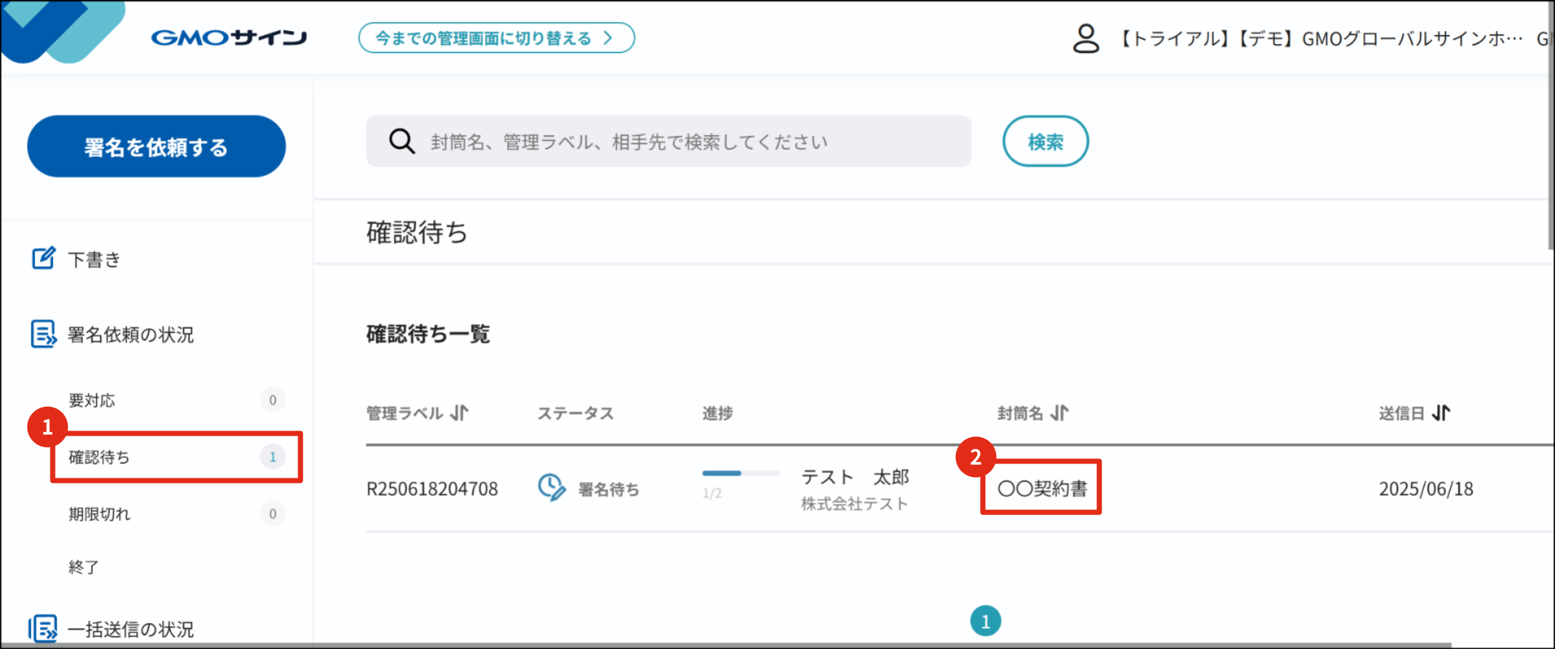Image resolution: width=1555 pixels, height=649 pixels.
Task: Click the 下書き pencil icon
Action: coord(43,259)
